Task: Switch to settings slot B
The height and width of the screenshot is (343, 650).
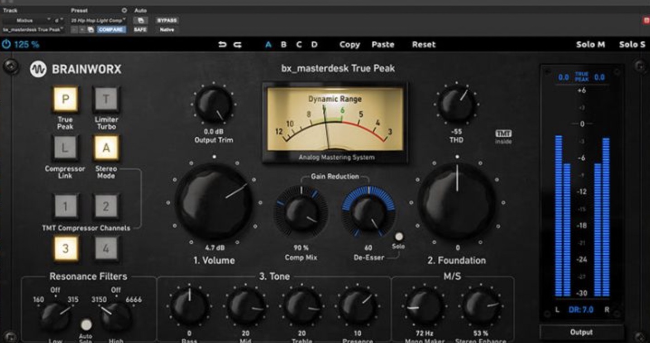Action: 283,44
